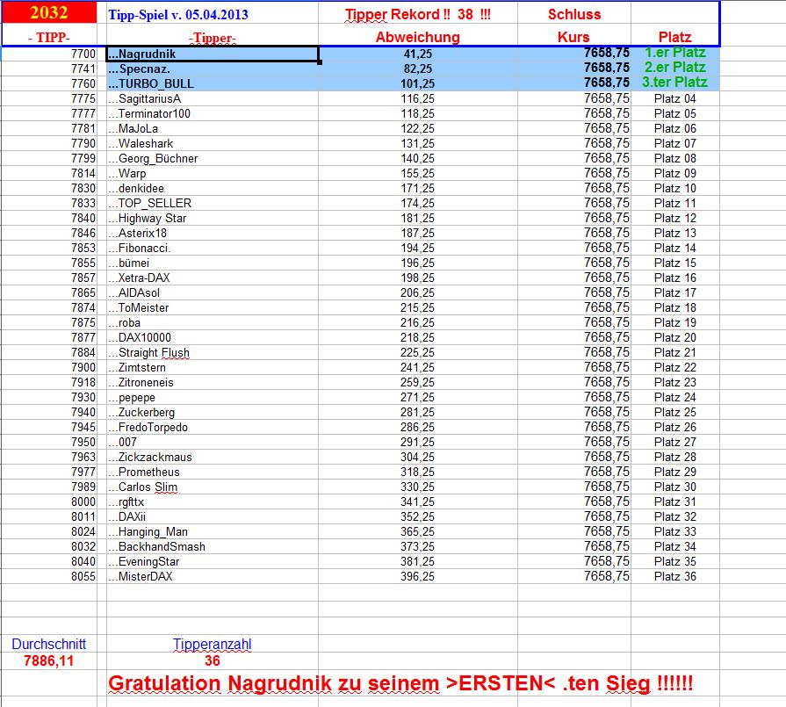Select the ...bümei name cell
Screen dimensions: 786x707
coord(213,263)
